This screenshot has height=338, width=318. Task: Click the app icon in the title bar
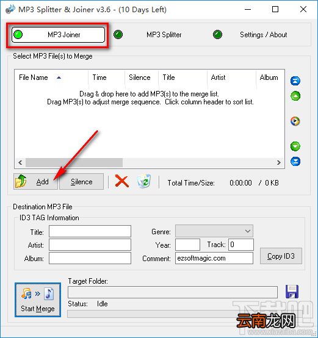[10, 9]
